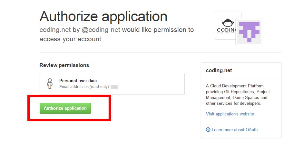This screenshot has height=148, width=303.
Task: Open the @coding-net profile link
Action: [101, 30]
